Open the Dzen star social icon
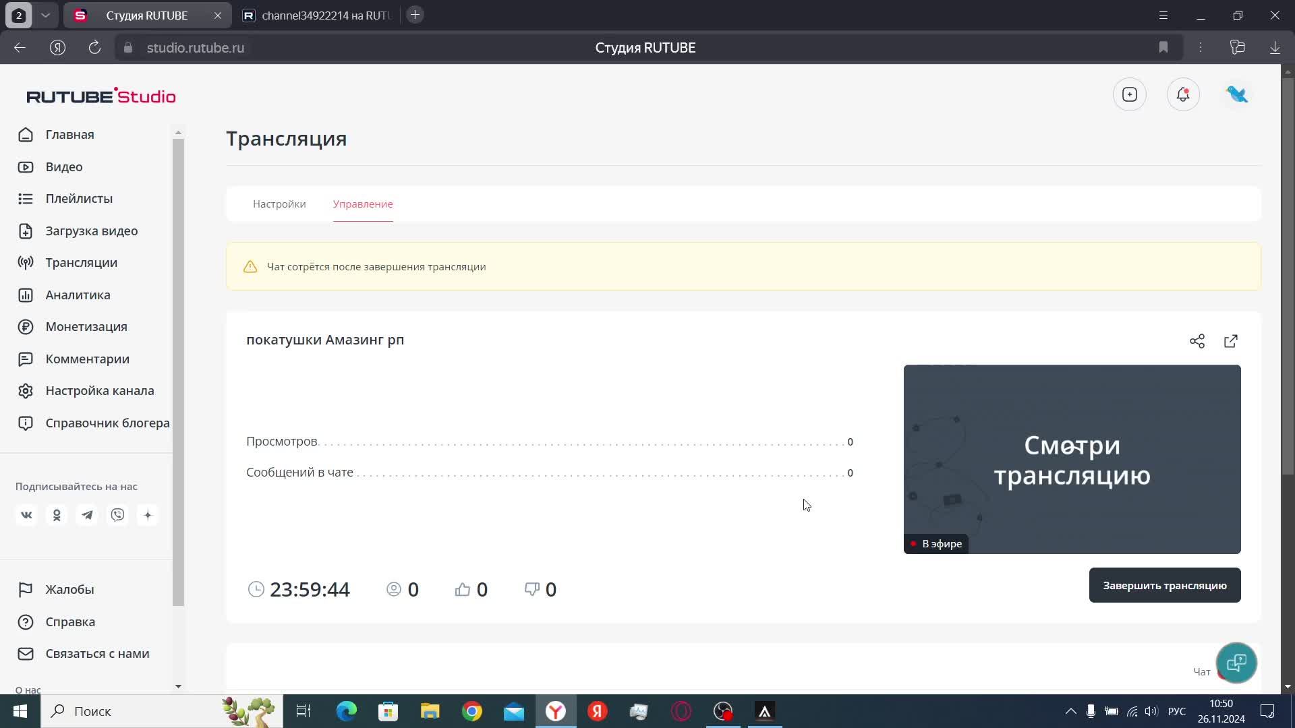This screenshot has height=728, width=1295. pyautogui.click(x=148, y=515)
